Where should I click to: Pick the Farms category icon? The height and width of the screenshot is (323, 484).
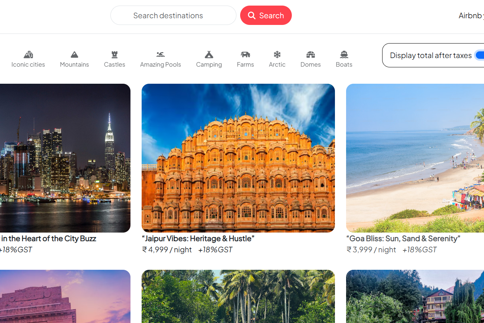click(x=245, y=55)
